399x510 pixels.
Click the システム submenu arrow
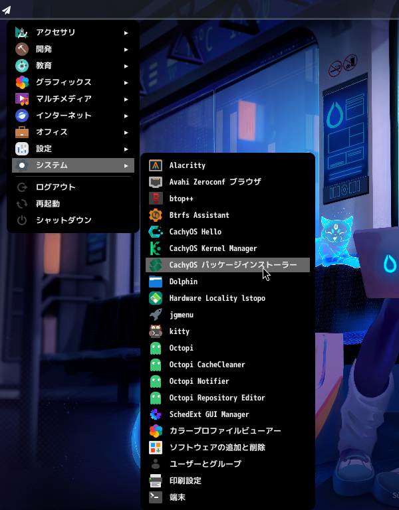click(x=126, y=165)
